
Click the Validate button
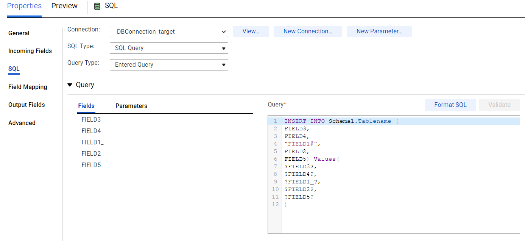(x=499, y=105)
